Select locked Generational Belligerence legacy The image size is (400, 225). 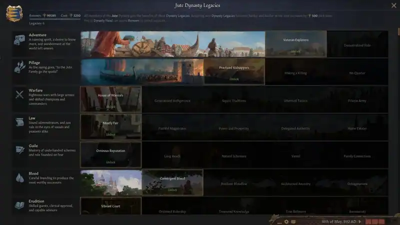(172, 101)
